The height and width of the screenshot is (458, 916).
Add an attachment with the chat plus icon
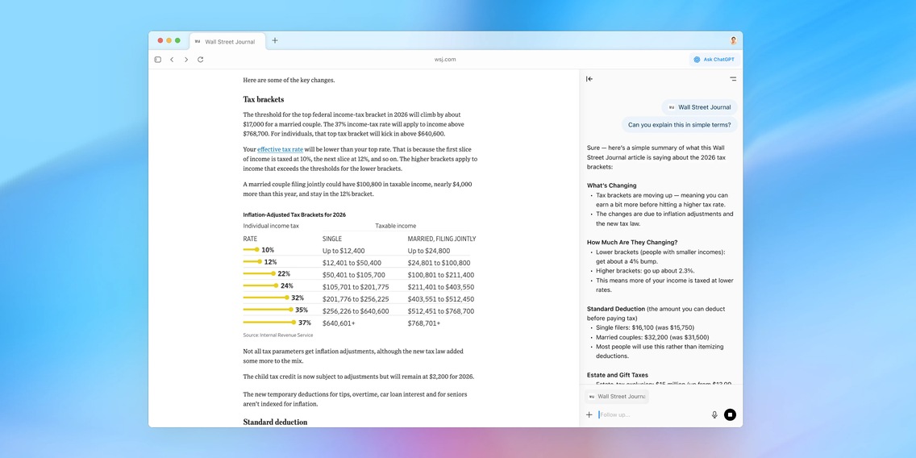click(589, 414)
